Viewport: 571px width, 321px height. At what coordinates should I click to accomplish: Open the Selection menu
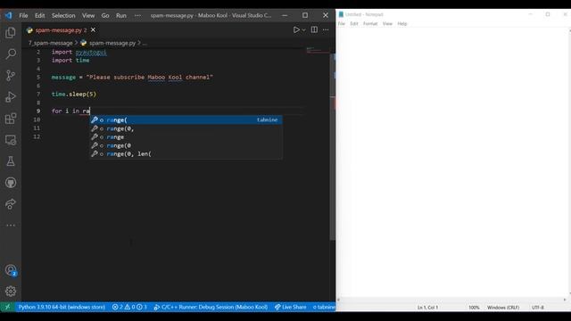point(63,16)
